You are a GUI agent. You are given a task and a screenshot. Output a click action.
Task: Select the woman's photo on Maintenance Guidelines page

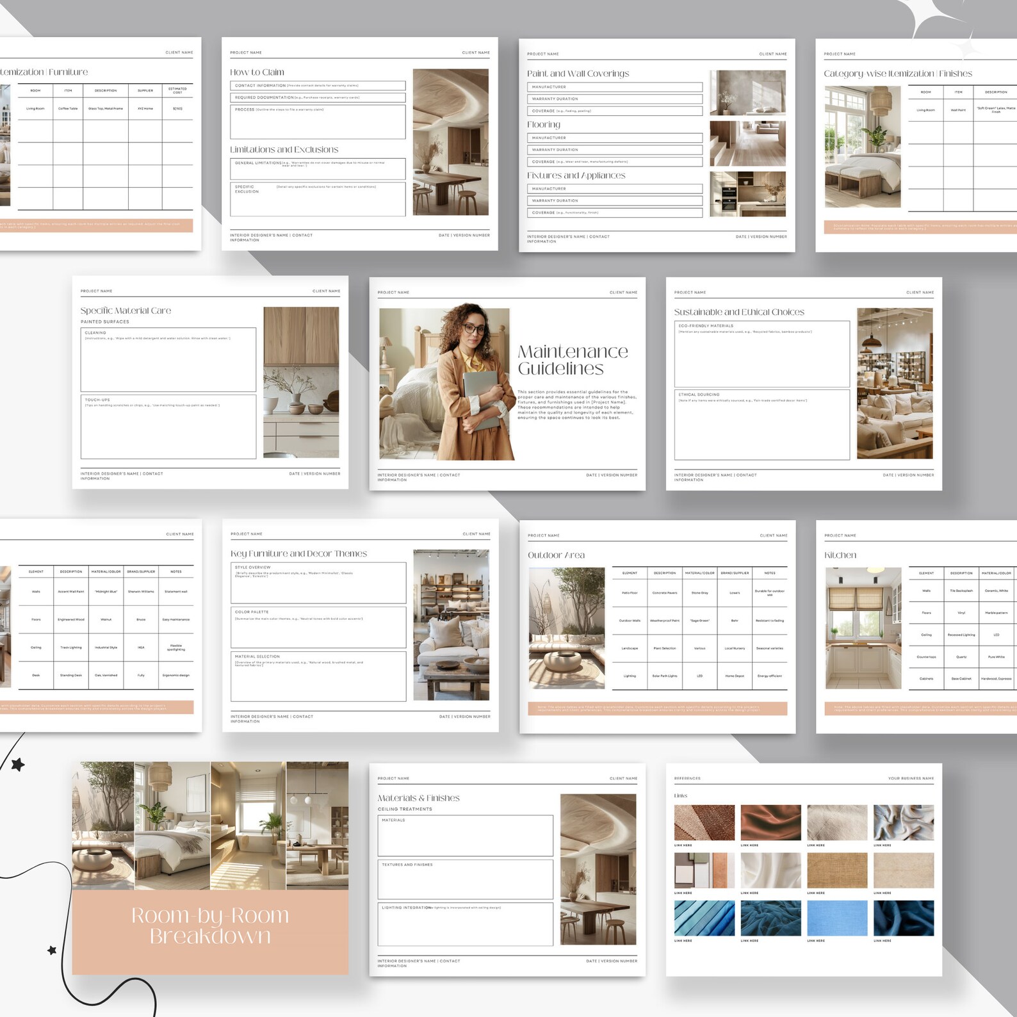(447, 384)
